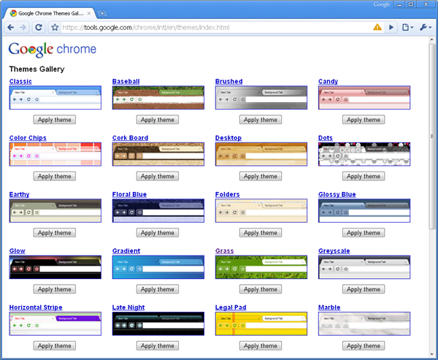Open the Marble theme link
This screenshot has height=360, width=438.
coord(329,307)
